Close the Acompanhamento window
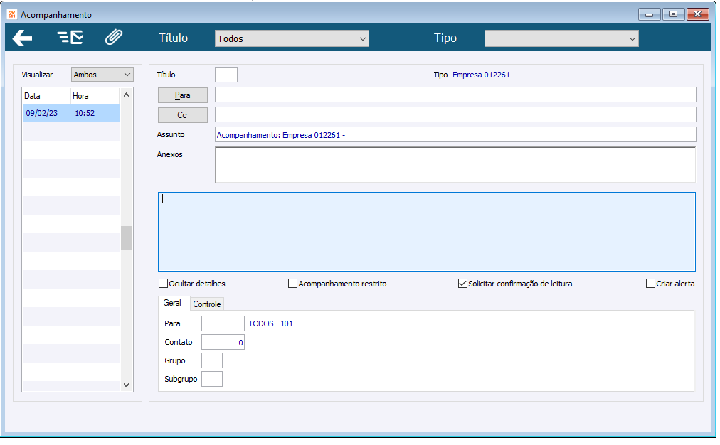This screenshot has height=445, width=720. [697, 14]
